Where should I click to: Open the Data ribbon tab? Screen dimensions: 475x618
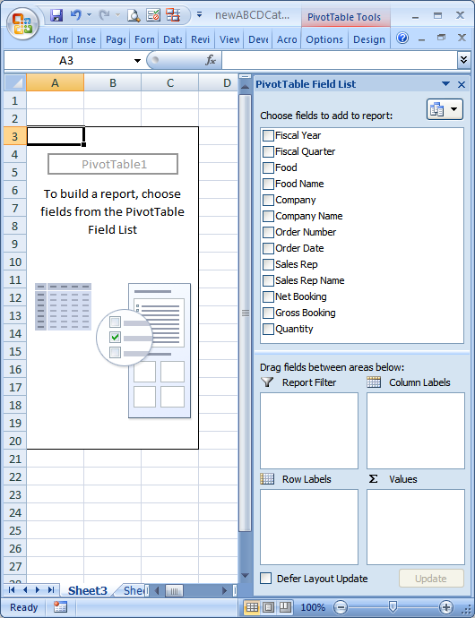[173, 39]
